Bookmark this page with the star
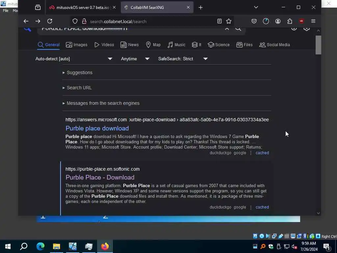This screenshot has height=253, width=337. coord(229,21)
